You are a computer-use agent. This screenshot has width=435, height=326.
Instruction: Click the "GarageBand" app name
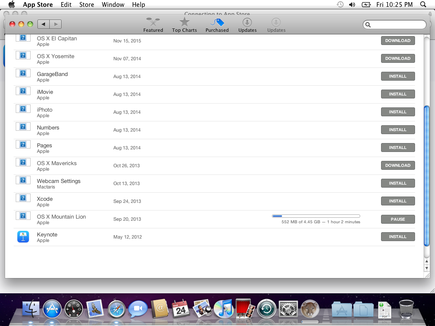(x=52, y=74)
